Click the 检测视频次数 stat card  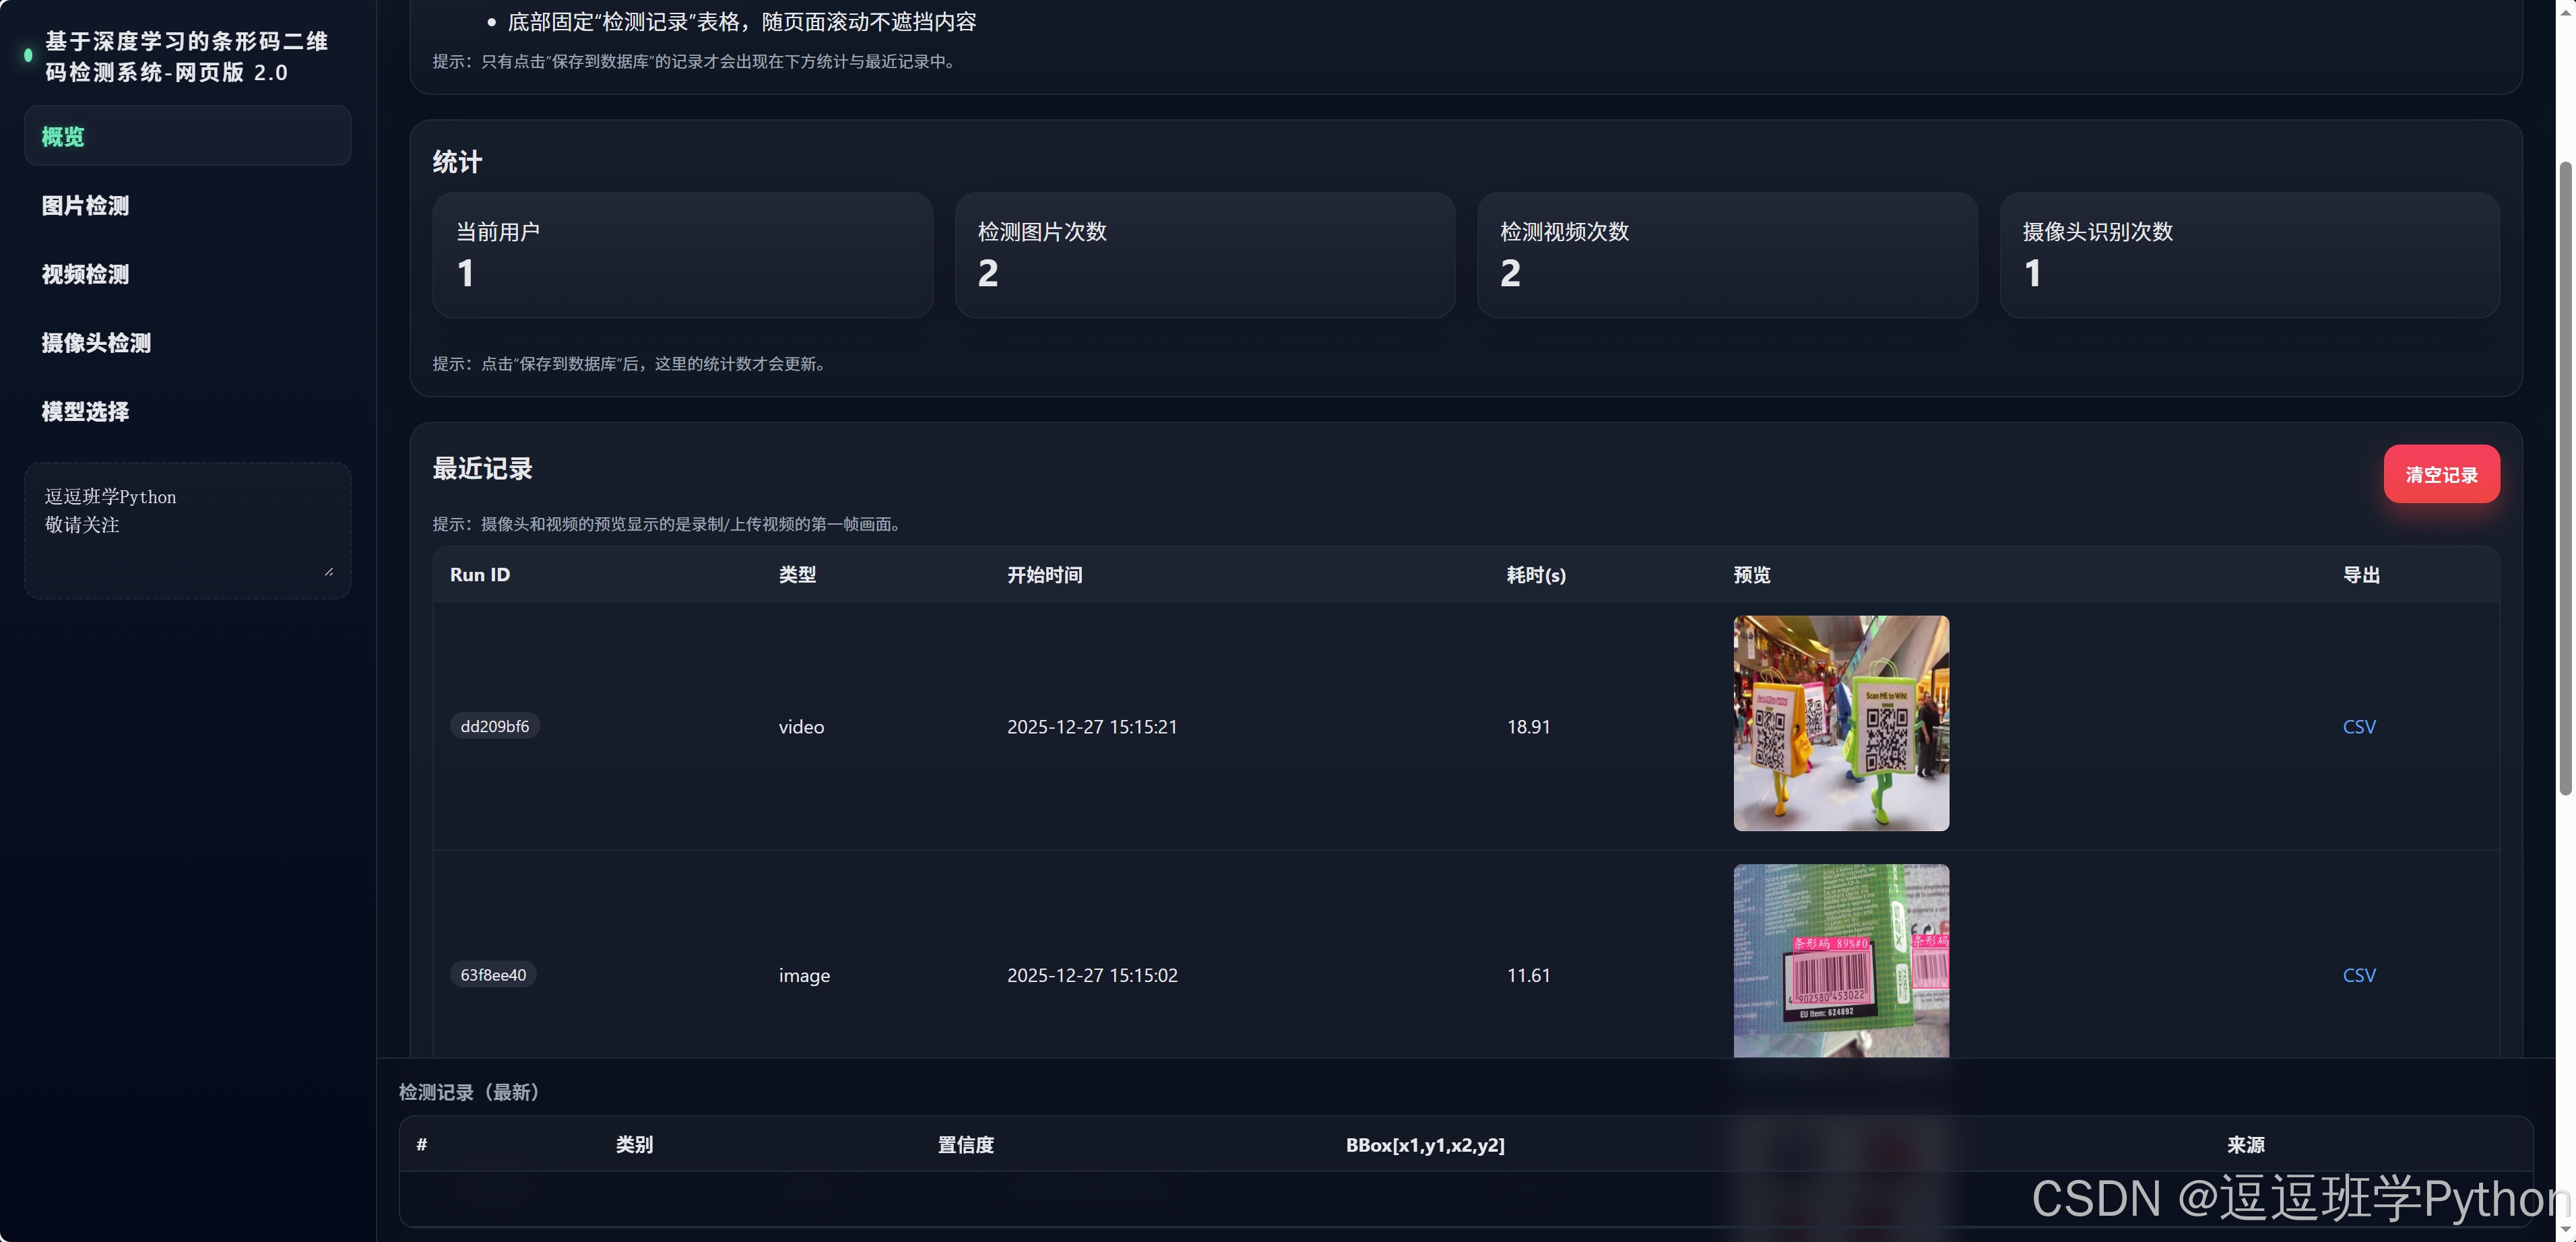click(1727, 255)
